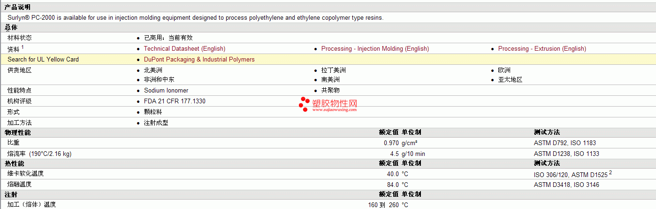
Task: Select the 北美洲 region entry
Action: pos(153,70)
